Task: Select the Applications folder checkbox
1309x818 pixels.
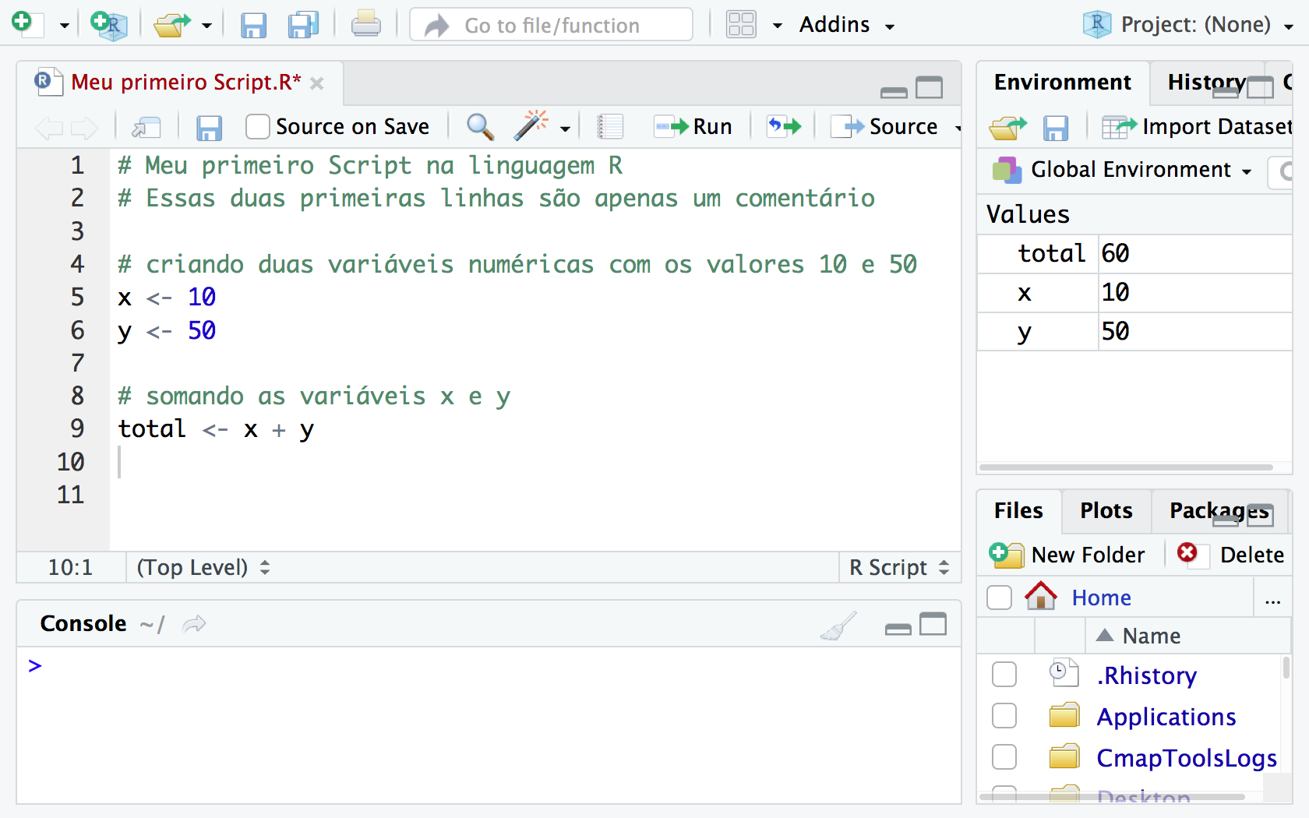Action: pyautogui.click(x=1004, y=716)
